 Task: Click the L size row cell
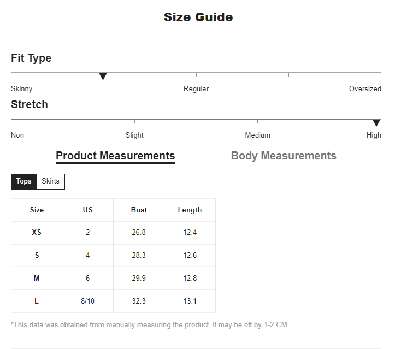(37, 301)
